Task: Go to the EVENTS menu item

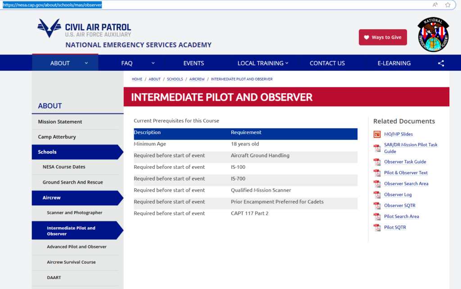Action: (x=194, y=63)
